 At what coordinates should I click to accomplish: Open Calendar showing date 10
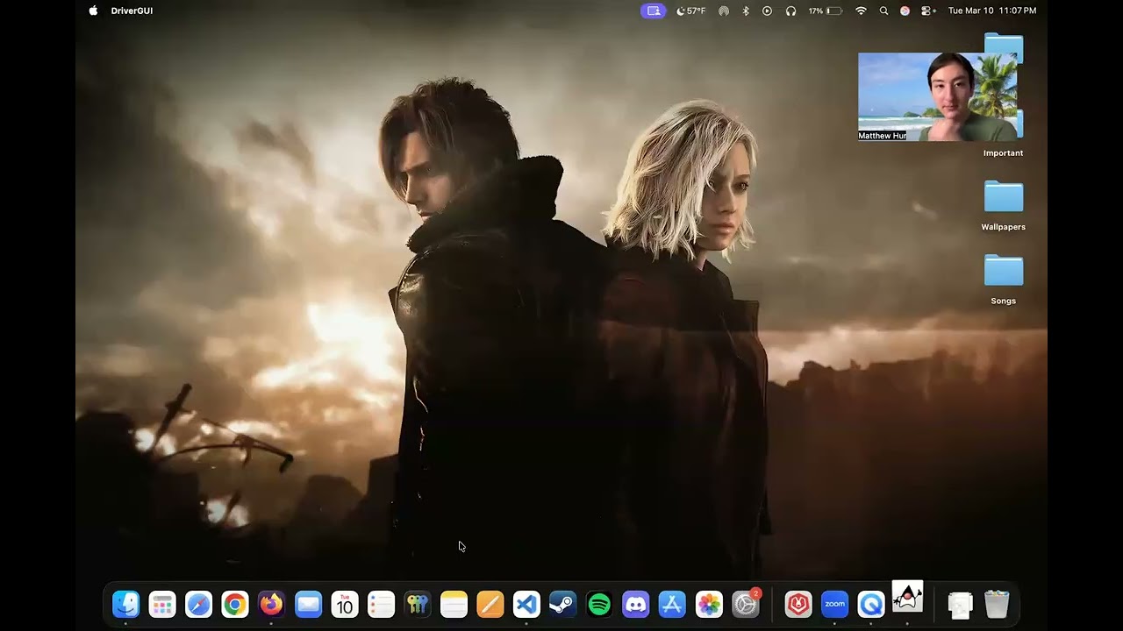coord(345,604)
